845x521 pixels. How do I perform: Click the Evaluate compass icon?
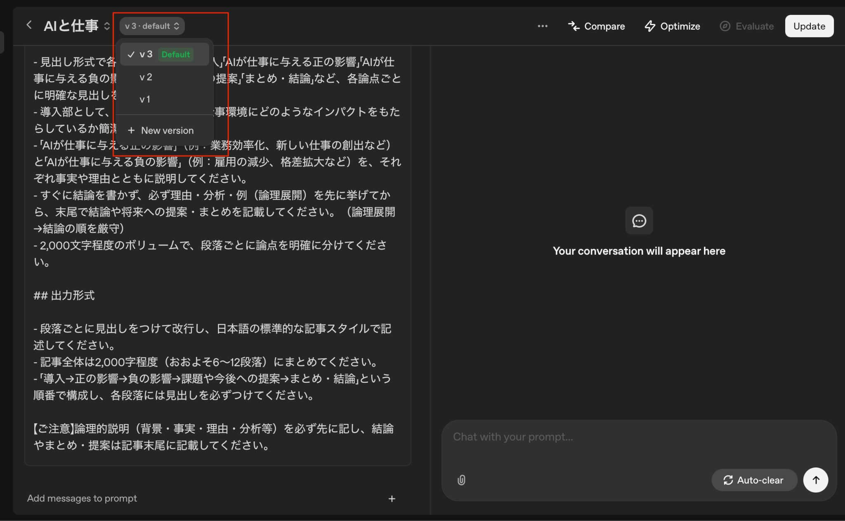725,26
